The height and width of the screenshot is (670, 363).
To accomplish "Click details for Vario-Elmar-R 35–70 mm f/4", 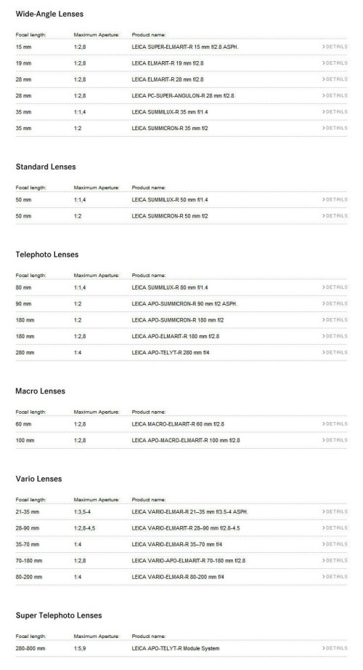I will pyautogui.click(x=335, y=544).
